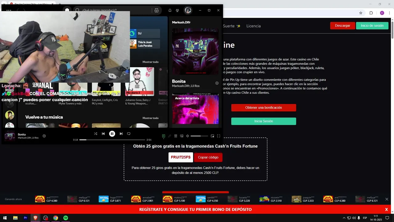Viewport: 394px width, 222px height.
Task: Toggle repeat mode in Spotify
Action: coord(129,134)
